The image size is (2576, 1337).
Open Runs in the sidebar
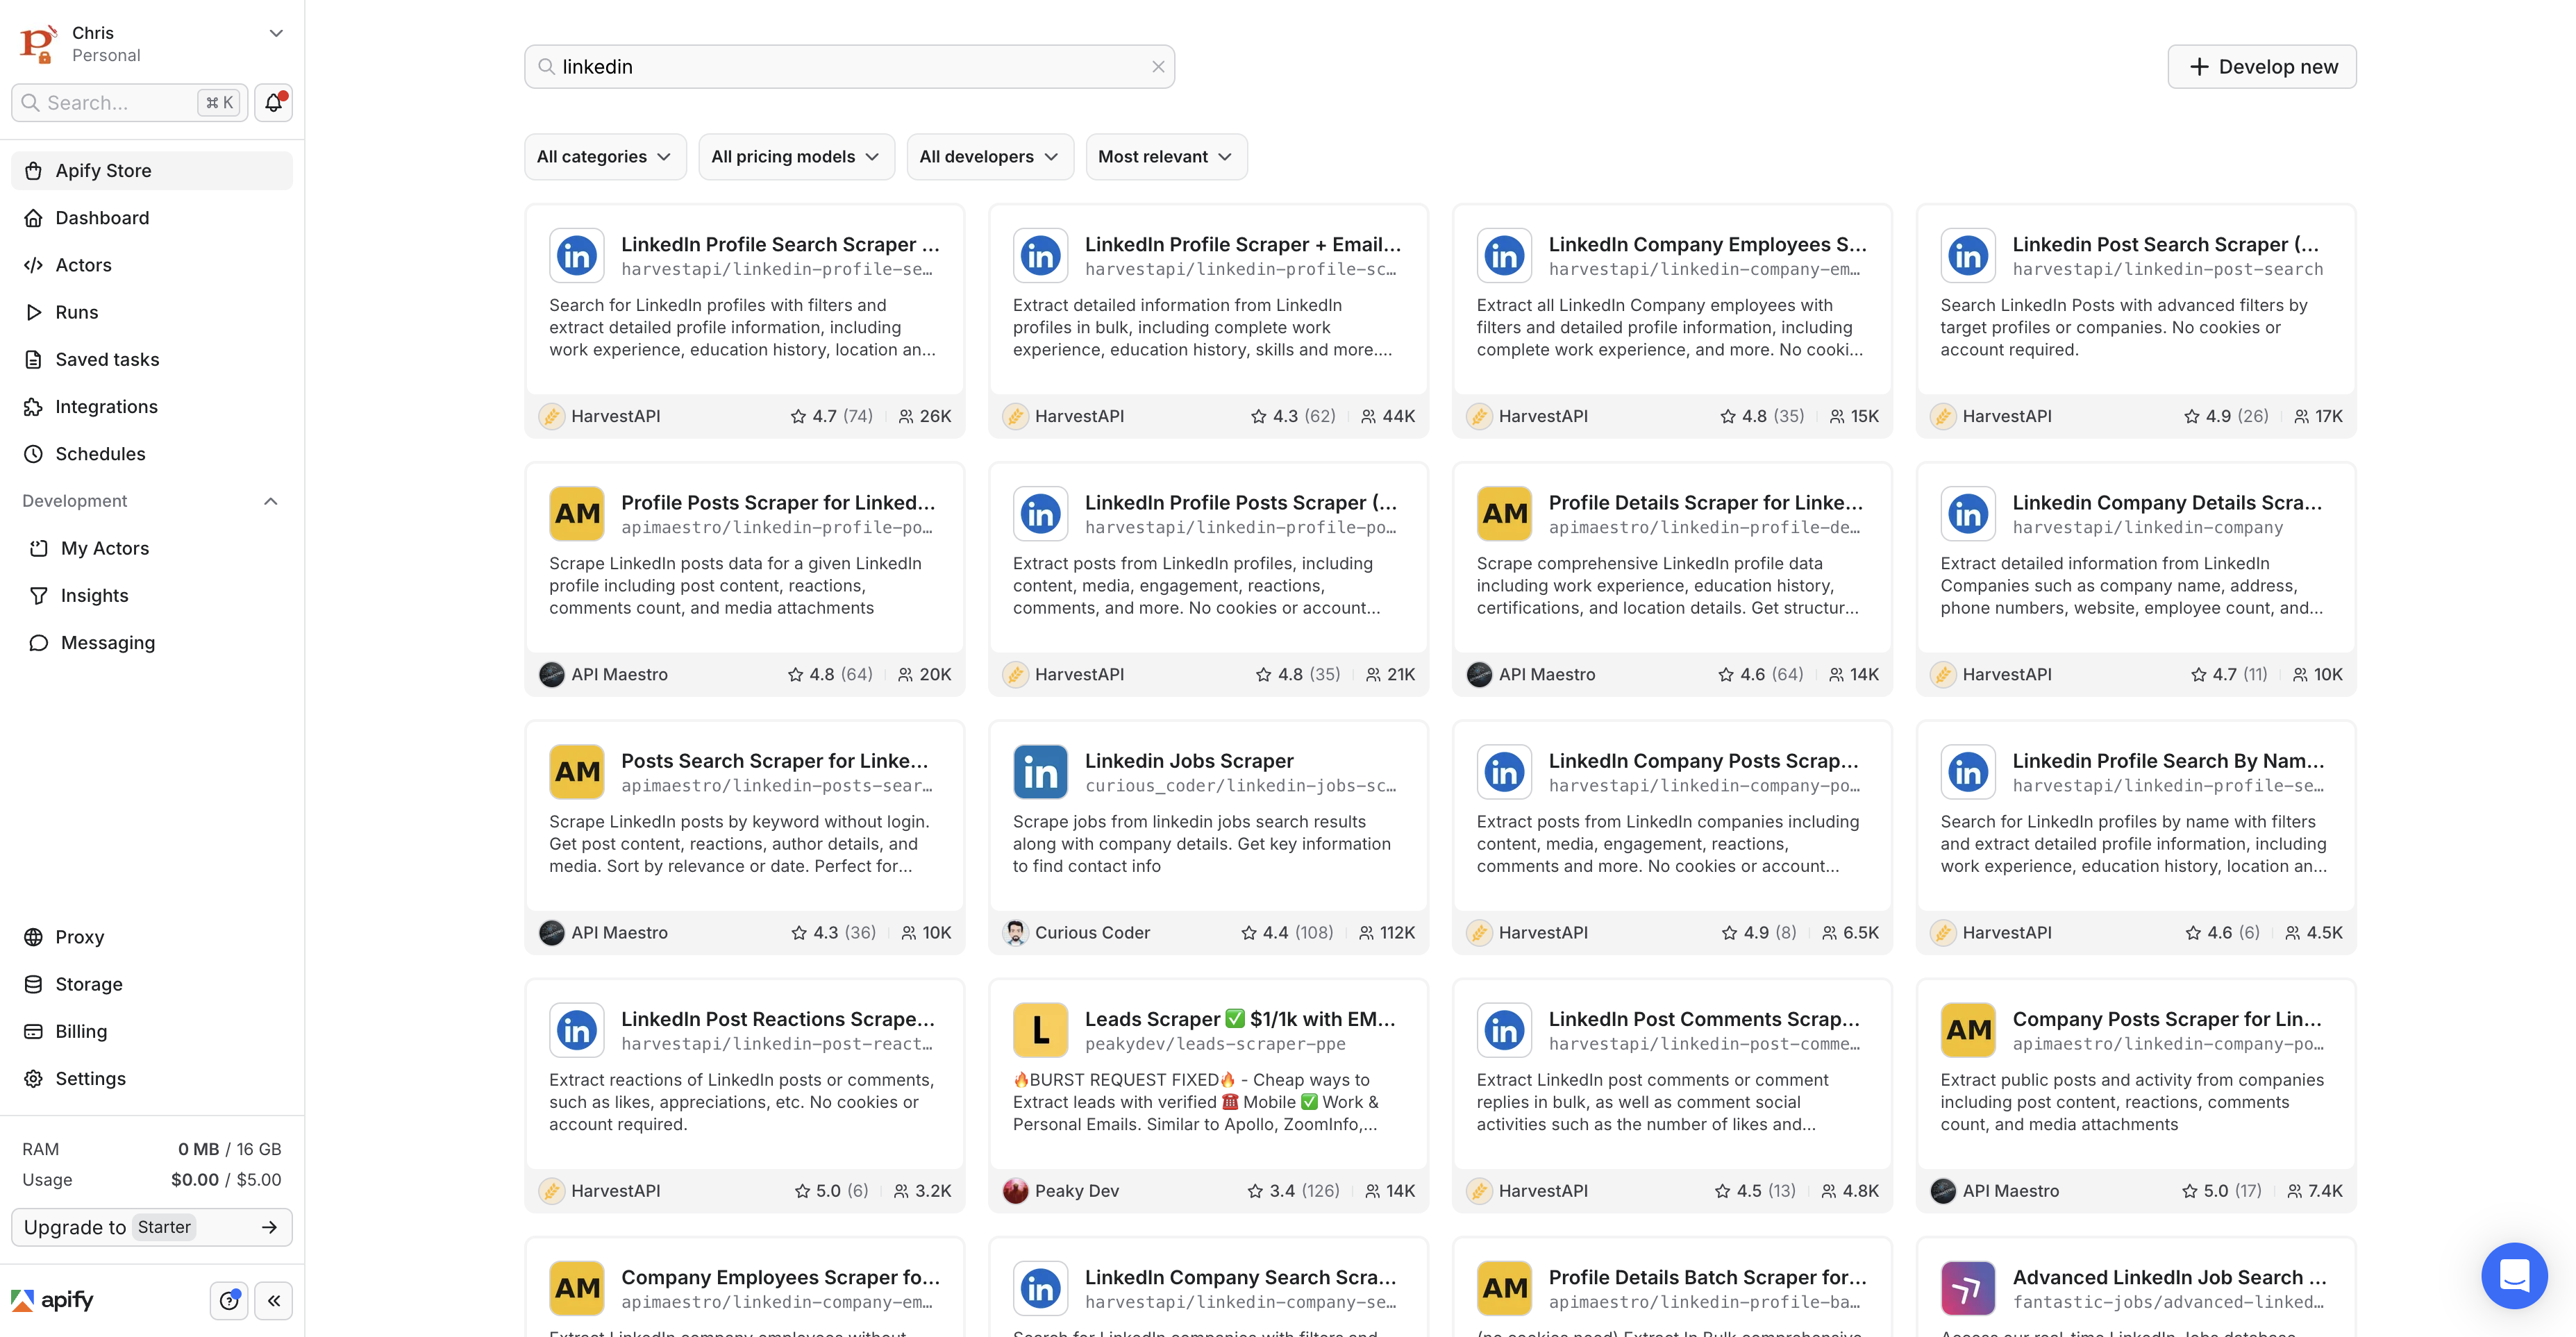coord(152,312)
